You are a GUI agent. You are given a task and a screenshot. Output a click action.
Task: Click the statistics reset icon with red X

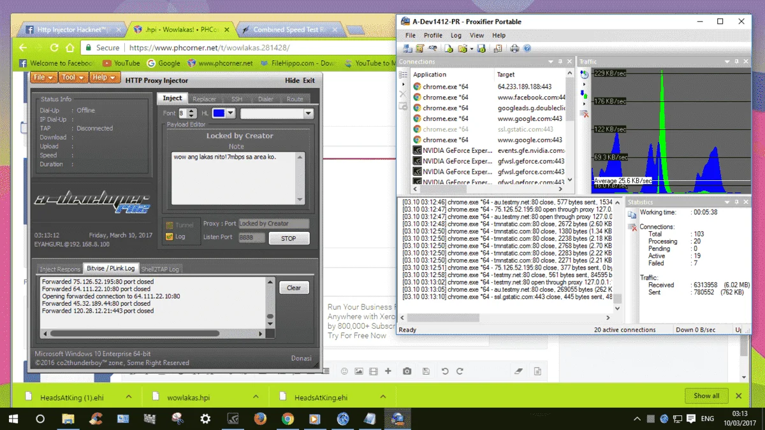coord(632,227)
